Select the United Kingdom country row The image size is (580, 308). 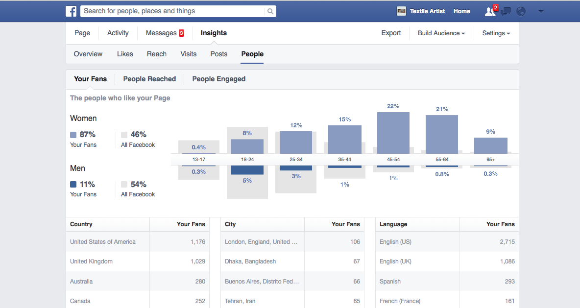click(x=138, y=261)
